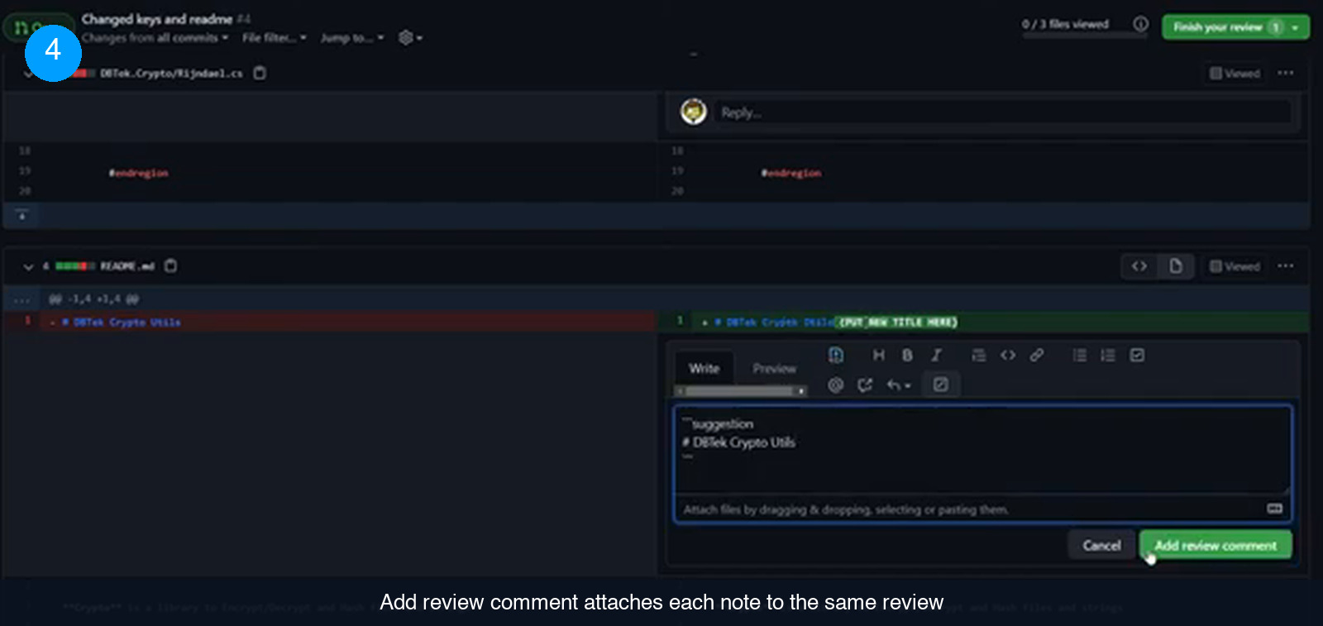The width and height of the screenshot is (1323, 626).
Task: Expand hidden lines below in Rijndael.cs diff
Action: tap(21, 215)
